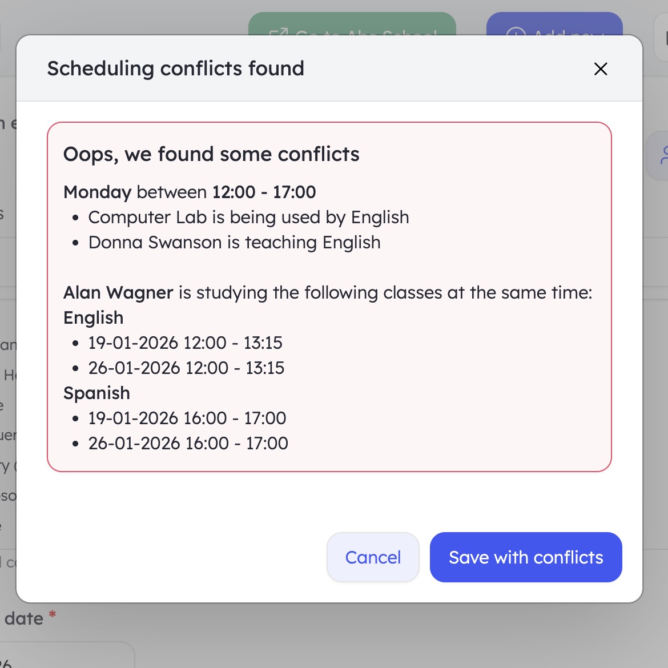Click Save with conflicts
Image resolution: width=668 pixels, height=668 pixels.
click(x=525, y=557)
